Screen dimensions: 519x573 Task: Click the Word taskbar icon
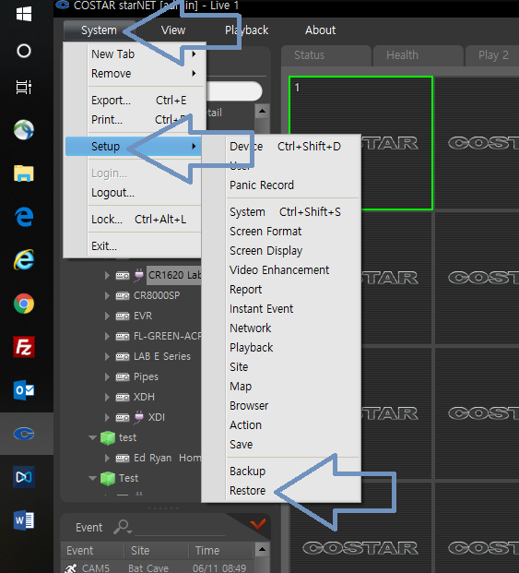coord(24,520)
